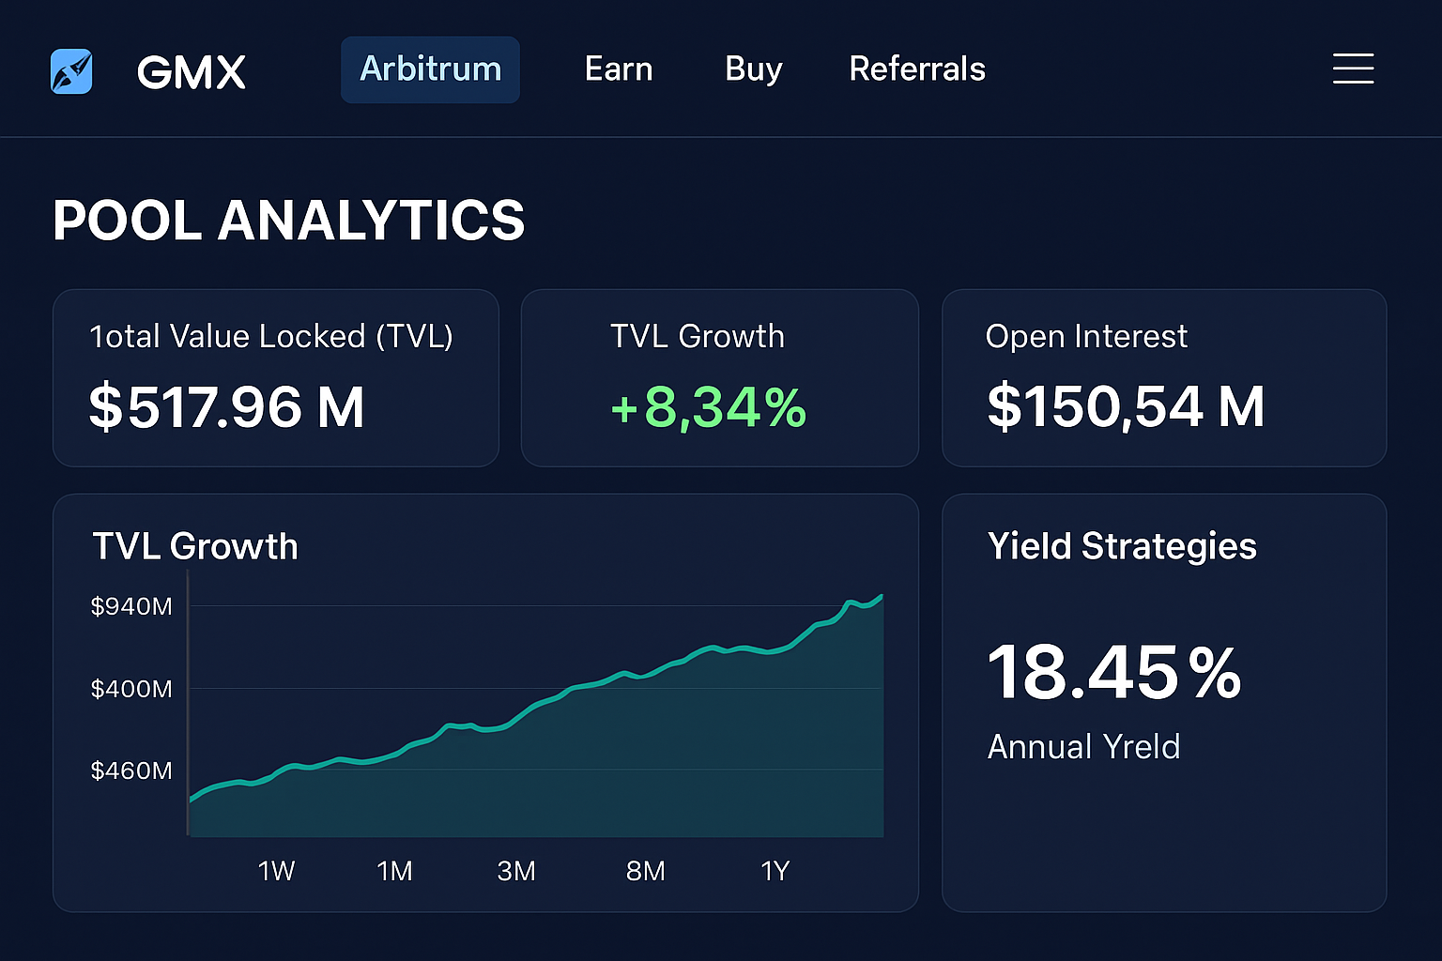Open the hamburger menu
The height and width of the screenshot is (961, 1442).
coord(1353,69)
